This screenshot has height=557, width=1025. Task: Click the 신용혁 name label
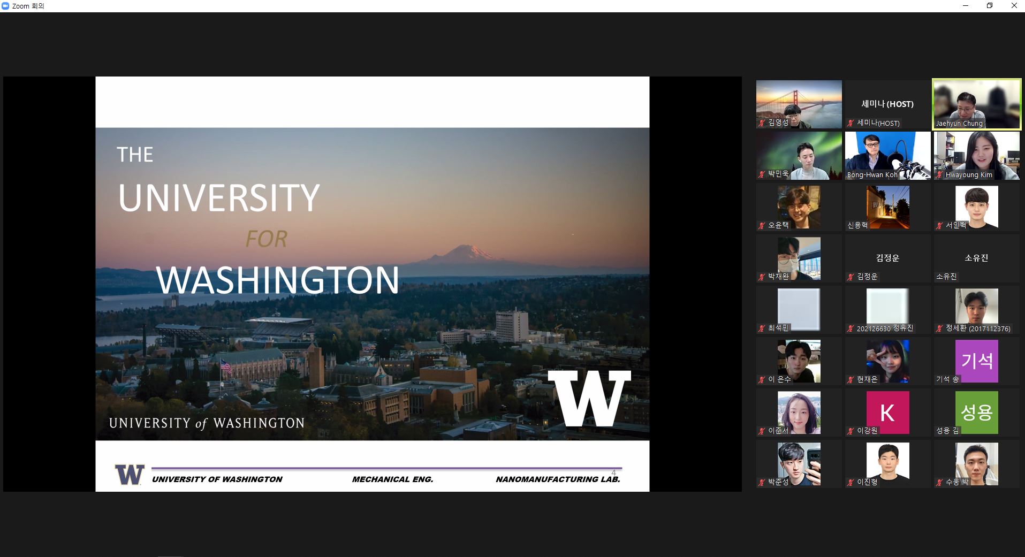click(857, 225)
